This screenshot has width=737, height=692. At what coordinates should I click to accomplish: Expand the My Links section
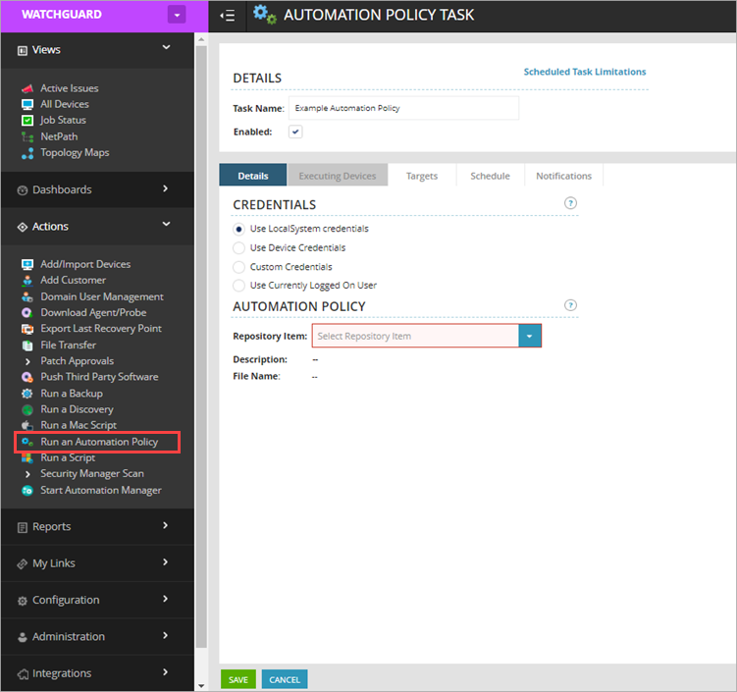coord(166,562)
